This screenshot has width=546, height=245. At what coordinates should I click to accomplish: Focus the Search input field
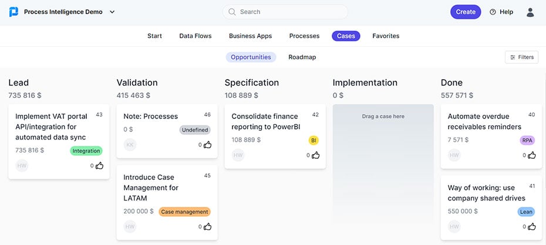click(x=285, y=12)
